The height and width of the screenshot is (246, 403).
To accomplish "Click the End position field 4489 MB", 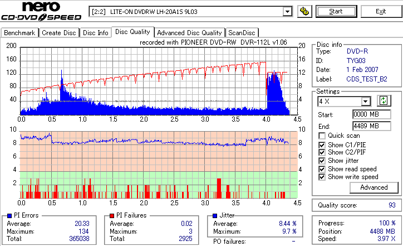I will pyautogui.click(x=372, y=126).
